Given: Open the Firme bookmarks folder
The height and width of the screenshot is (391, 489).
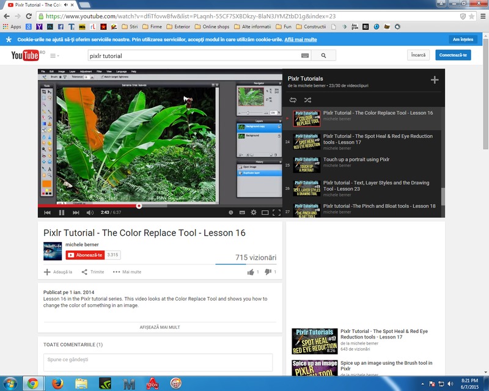Looking at the screenshot, I should [152, 27].
